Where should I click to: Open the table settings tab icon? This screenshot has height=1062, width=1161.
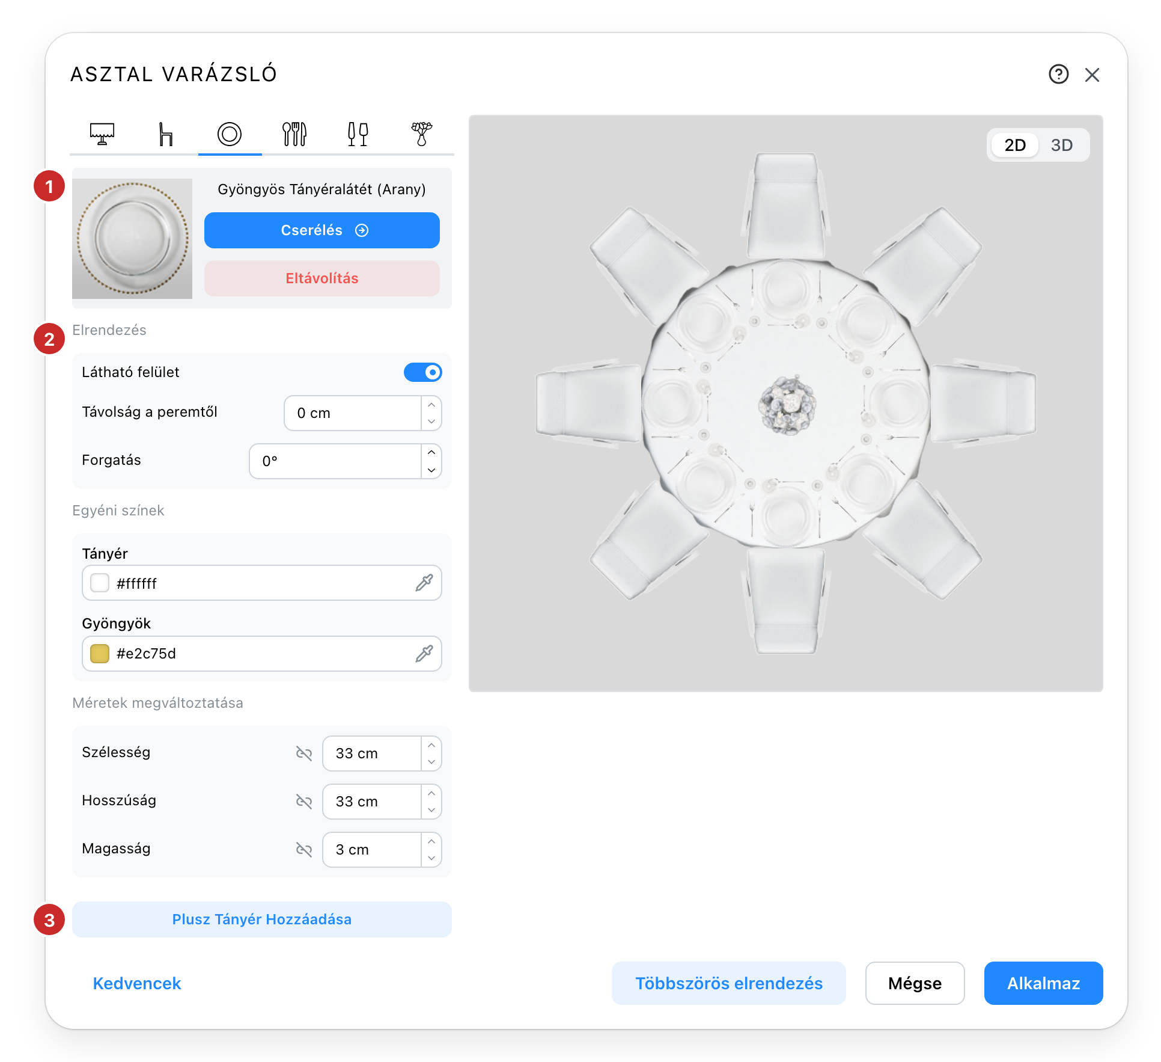(102, 134)
